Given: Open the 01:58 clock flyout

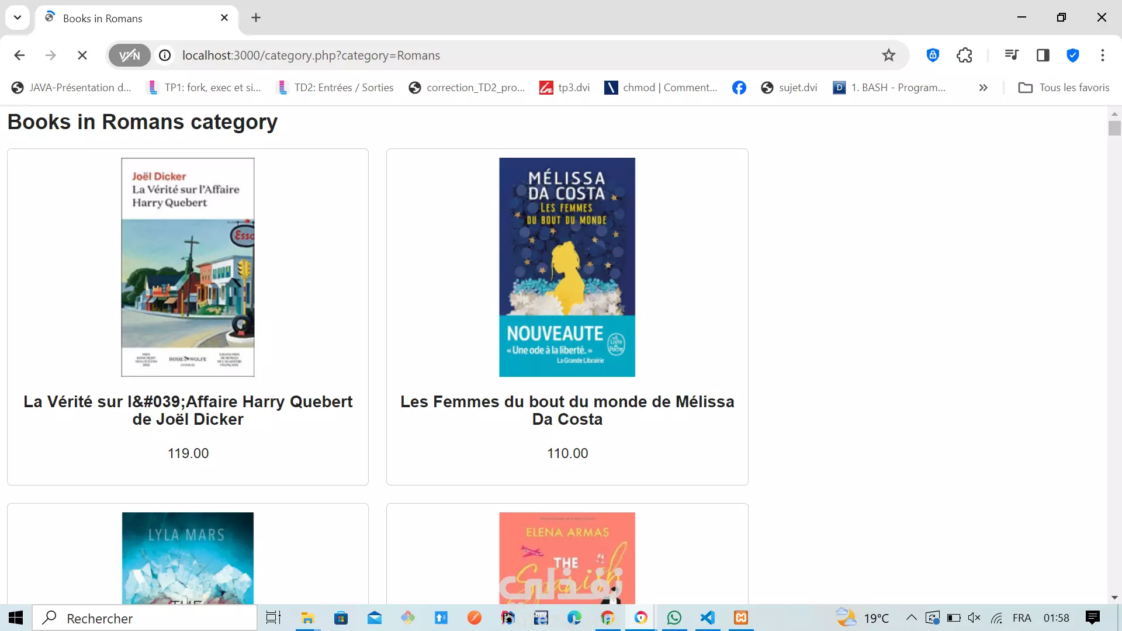Looking at the screenshot, I should click(1057, 618).
